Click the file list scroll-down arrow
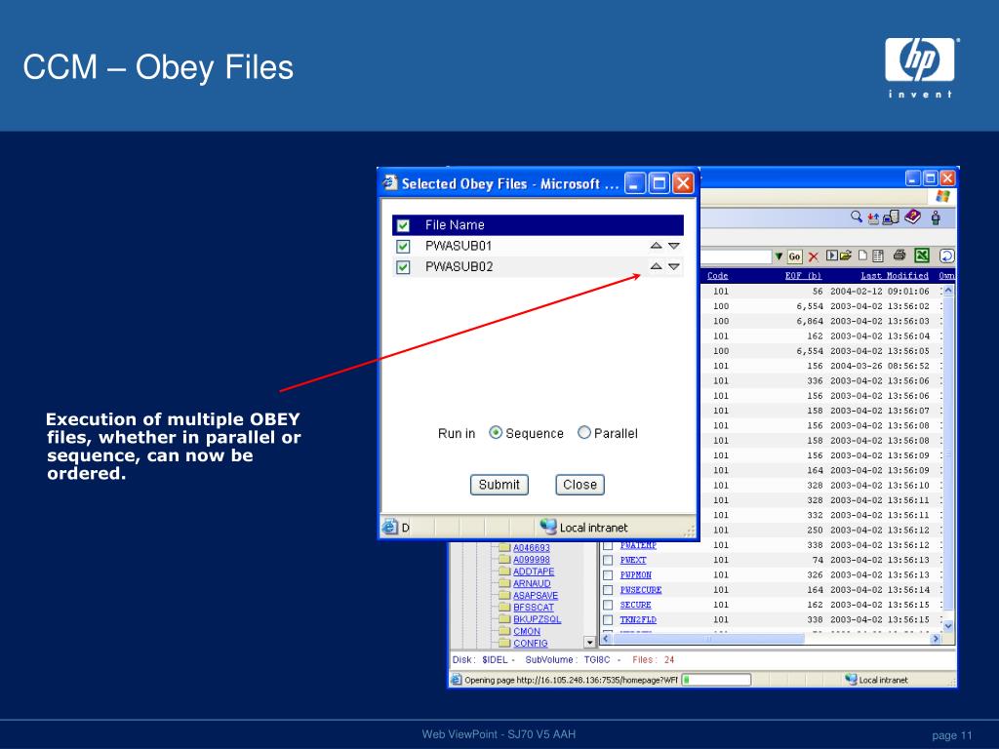The width and height of the screenshot is (999, 749). pos(948,625)
